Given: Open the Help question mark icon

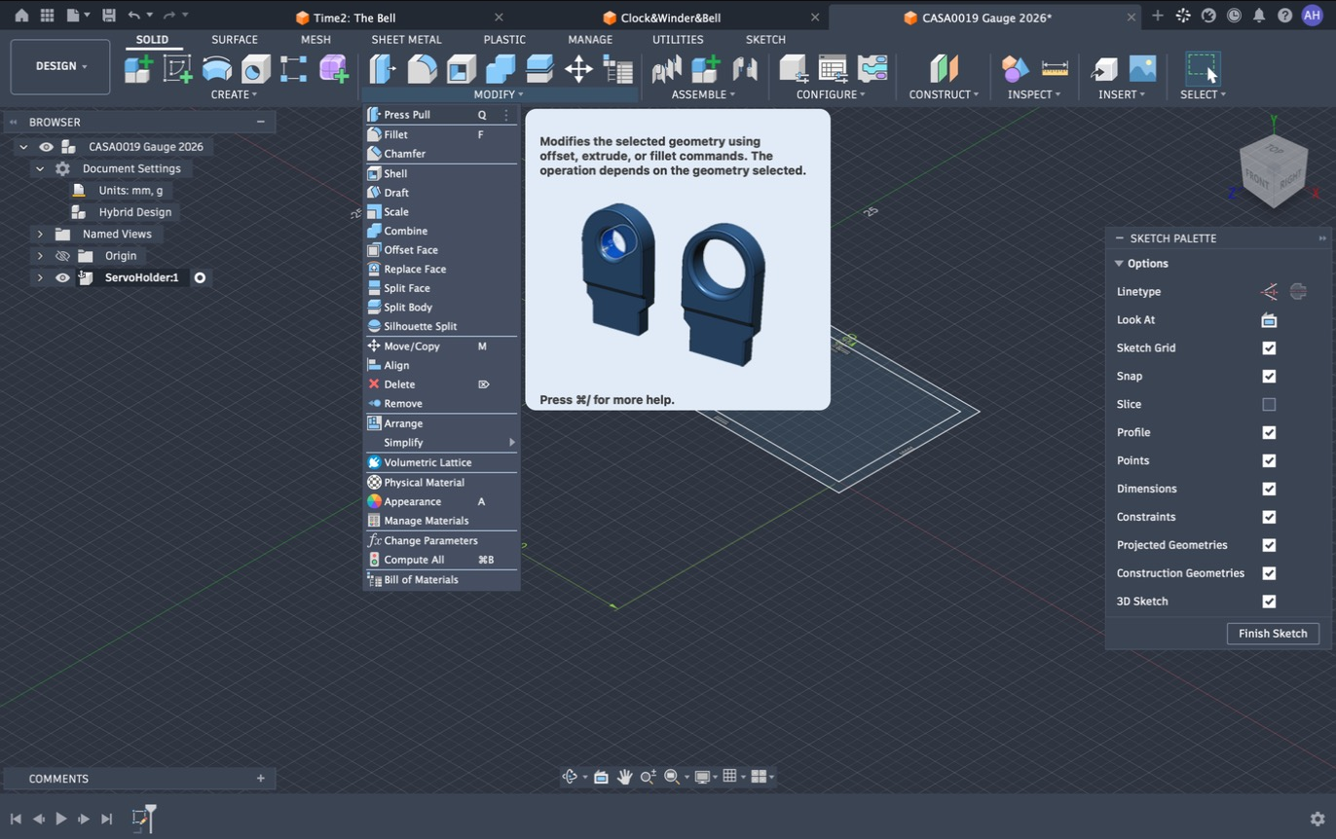Looking at the screenshot, I should (1284, 16).
